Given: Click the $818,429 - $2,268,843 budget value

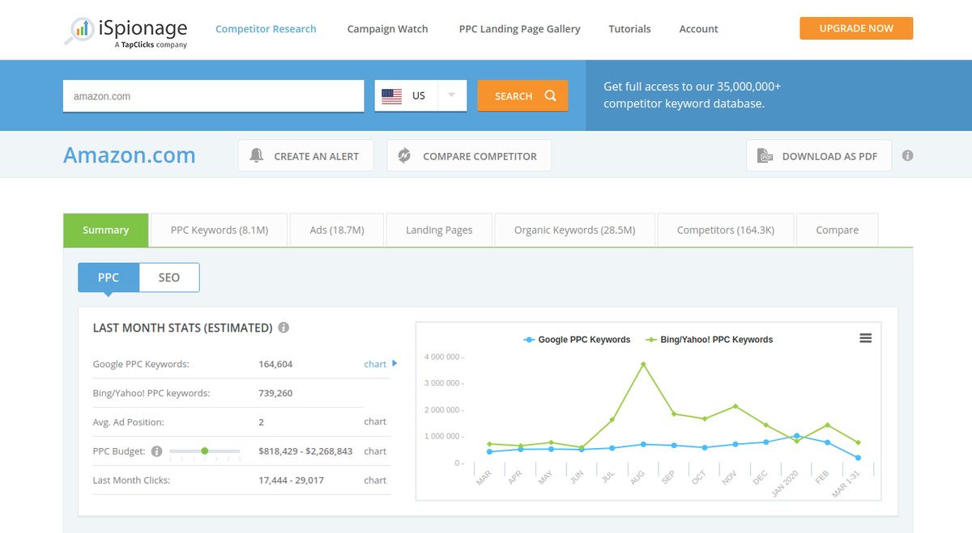Looking at the screenshot, I should 305,451.
